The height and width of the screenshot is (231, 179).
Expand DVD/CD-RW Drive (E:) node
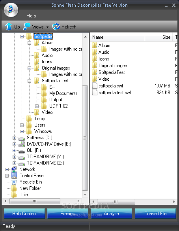pyautogui.click(x=14, y=144)
